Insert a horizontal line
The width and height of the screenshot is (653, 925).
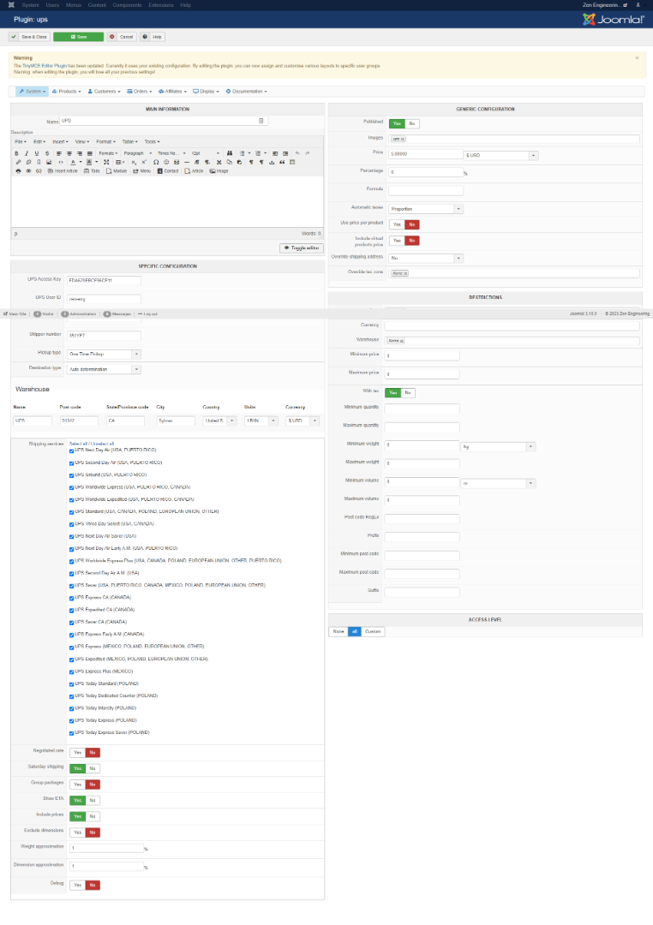pyautogui.click(x=187, y=162)
